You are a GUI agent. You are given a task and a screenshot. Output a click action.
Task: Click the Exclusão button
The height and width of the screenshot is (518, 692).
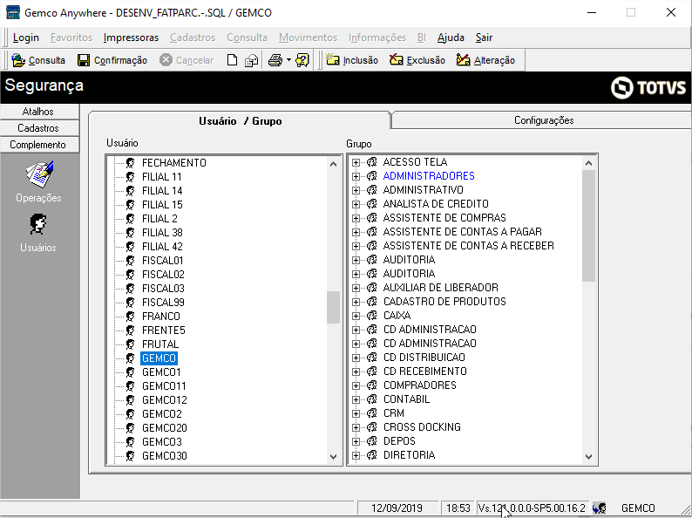point(417,60)
